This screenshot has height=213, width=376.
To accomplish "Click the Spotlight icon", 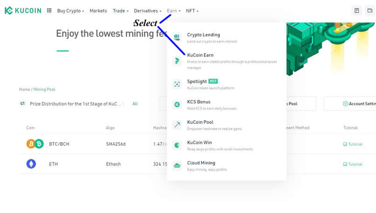I will (x=177, y=84).
